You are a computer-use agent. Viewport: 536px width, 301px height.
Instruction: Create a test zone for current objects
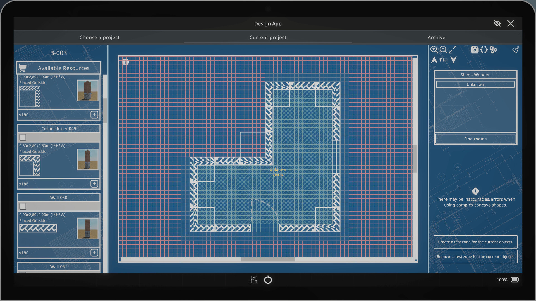click(475, 242)
